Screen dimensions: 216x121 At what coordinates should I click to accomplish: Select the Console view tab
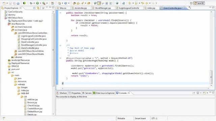tap(123, 93)
